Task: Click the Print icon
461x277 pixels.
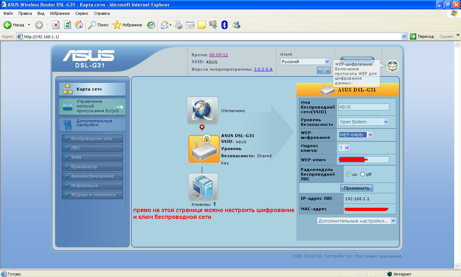Action: 179,25
